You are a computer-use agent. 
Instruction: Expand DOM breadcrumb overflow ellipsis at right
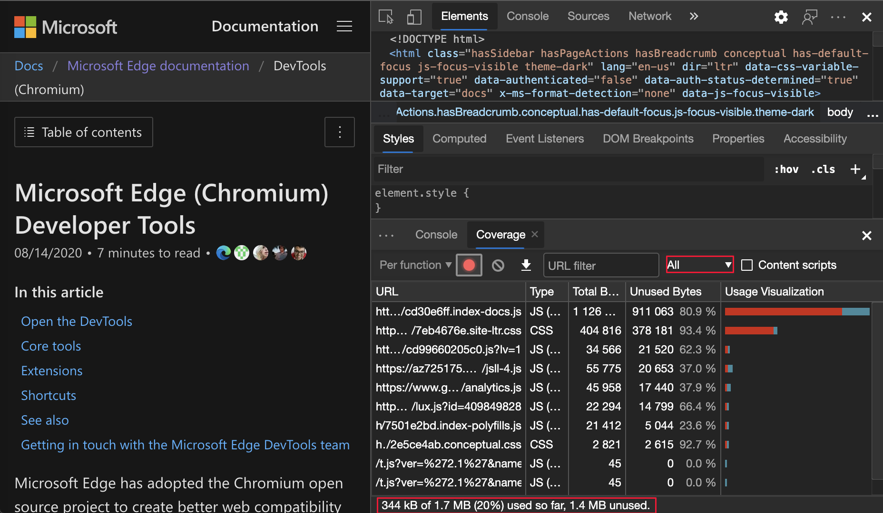coord(873,114)
